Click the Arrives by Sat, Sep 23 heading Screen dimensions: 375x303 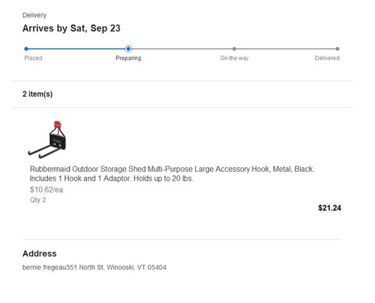pos(71,28)
